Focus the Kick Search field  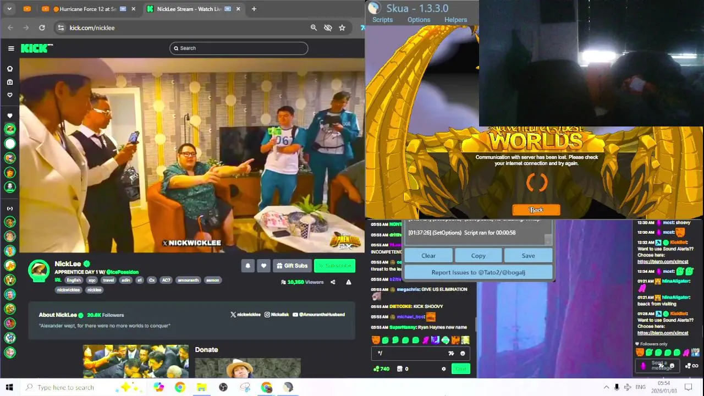[239, 48]
